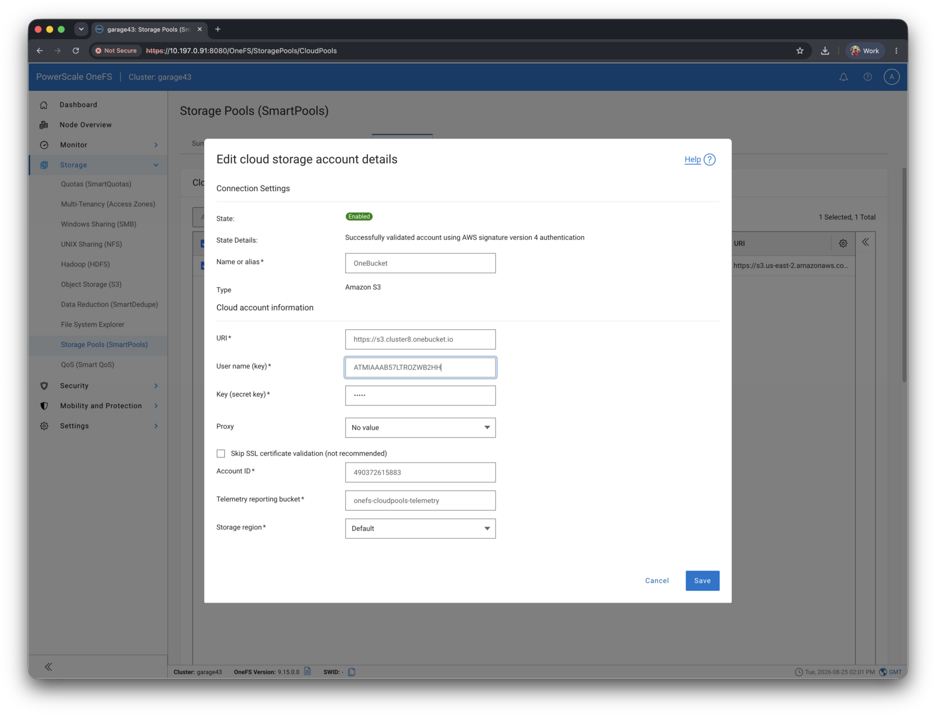
Task: Click the Enabled state badge
Action: coord(359,216)
